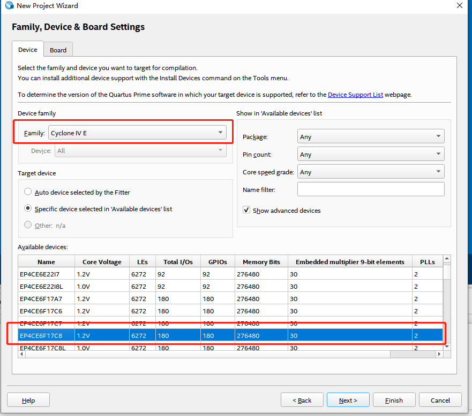472x416 pixels.
Task: Expand the Package dropdown
Action: tap(370, 137)
